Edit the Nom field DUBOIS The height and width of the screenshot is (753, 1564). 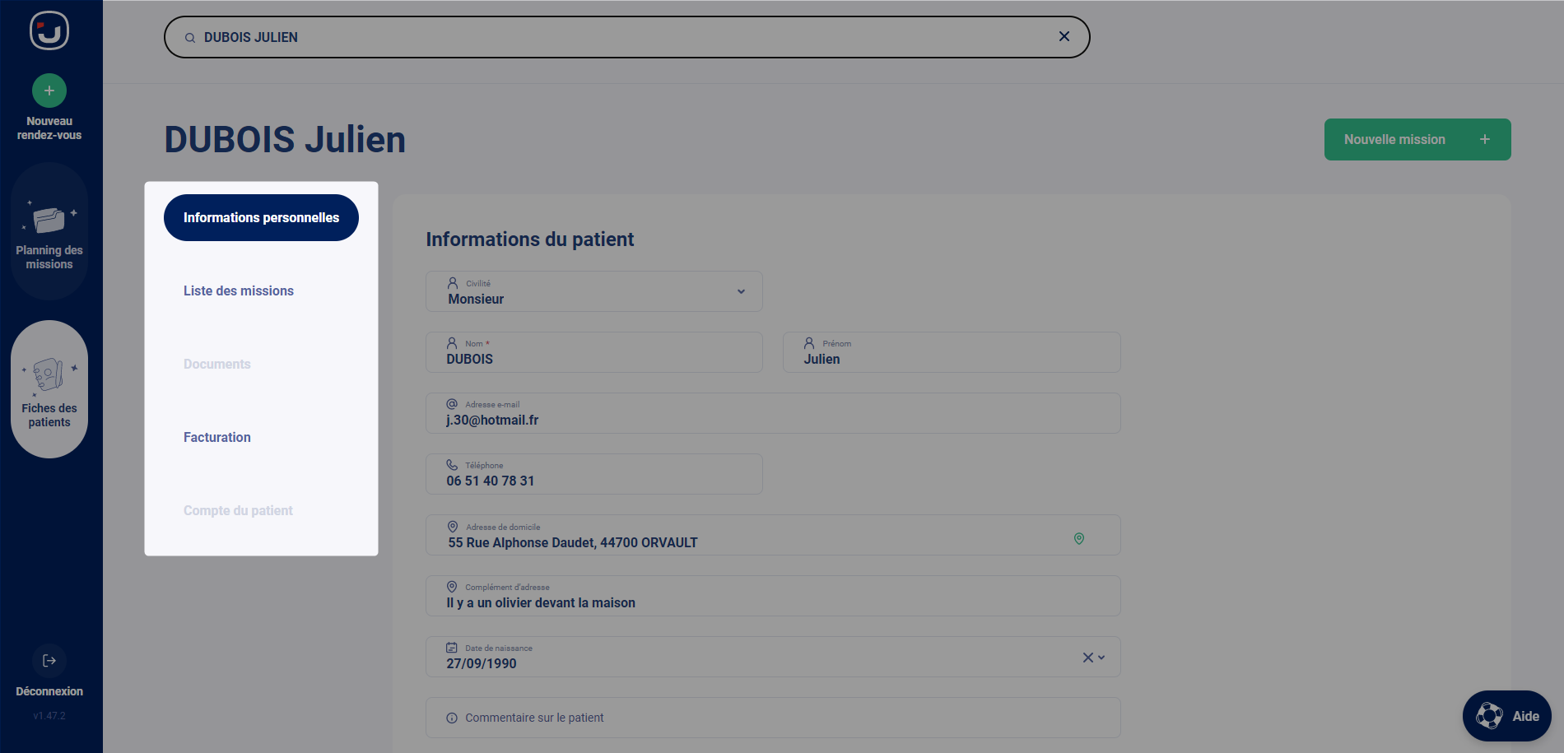pyautogui.click(x=593, y=359)
